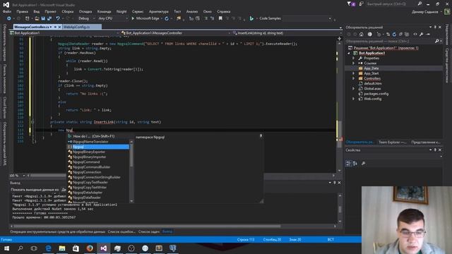Switch to the WebApiConfig.cs tab

(x=77, y=27)
